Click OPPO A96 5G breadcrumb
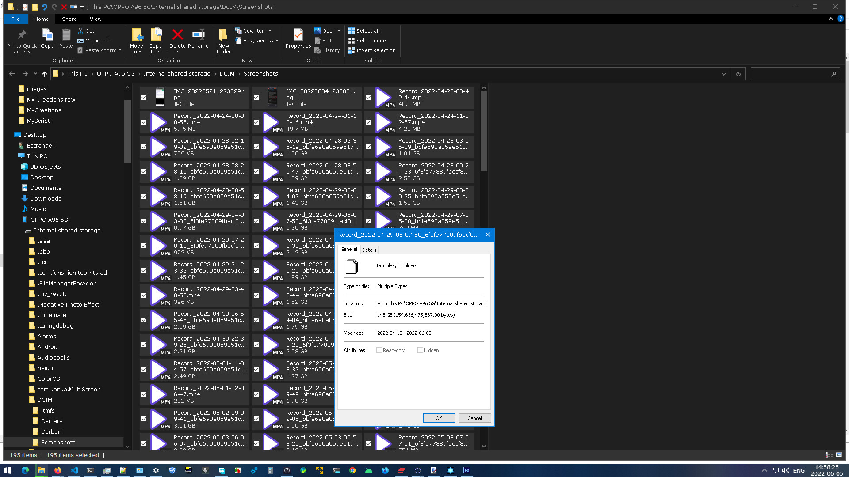Viewport: 849px width, 477px height. (x=115, y=74)
